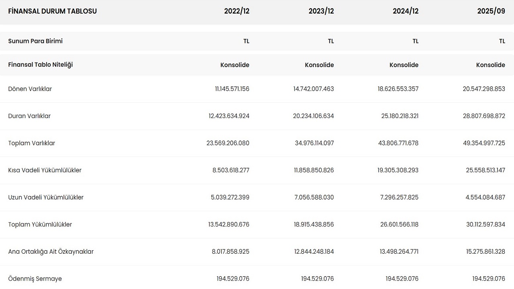Click the 2022/12 column header

click(x=237, y=11)
